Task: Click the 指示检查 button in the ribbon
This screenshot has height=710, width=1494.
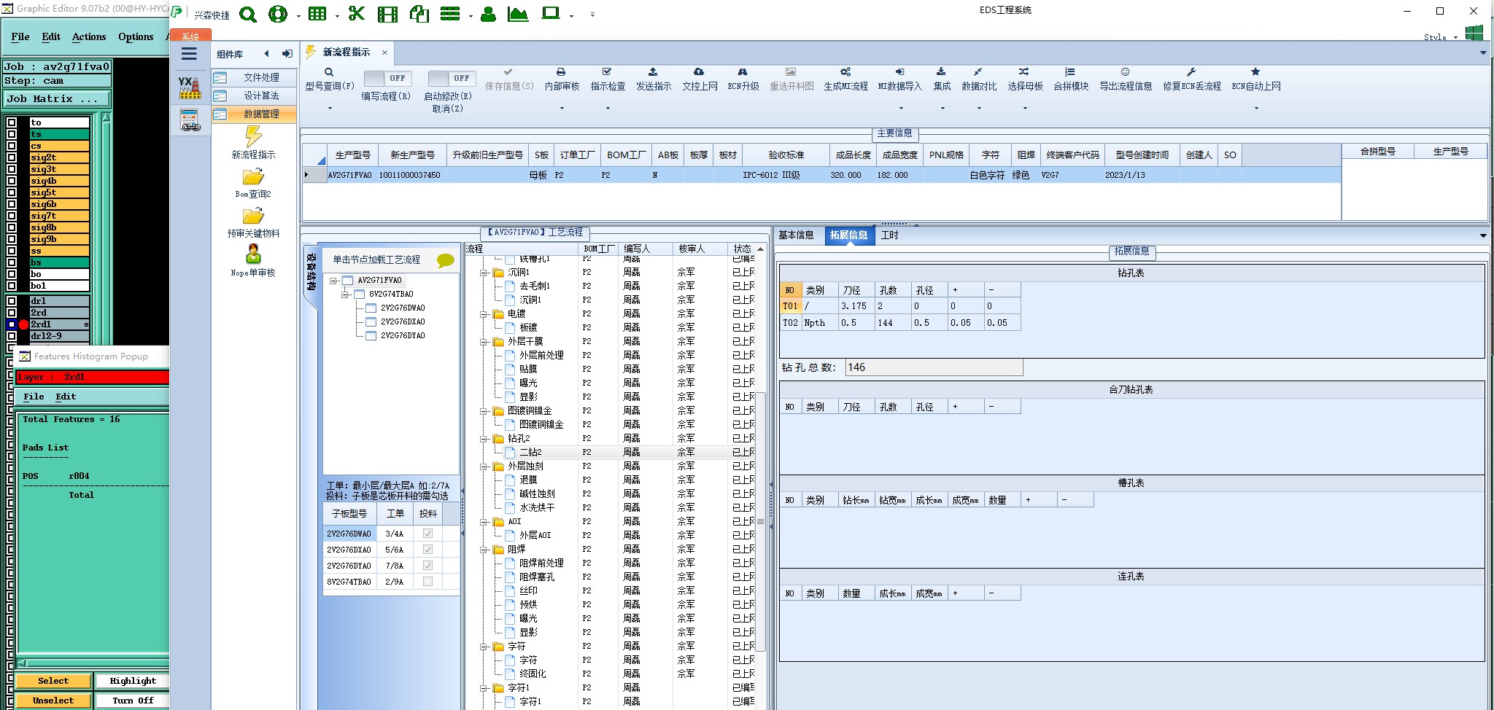Action: pyautogui.click(x=608, y=79)
